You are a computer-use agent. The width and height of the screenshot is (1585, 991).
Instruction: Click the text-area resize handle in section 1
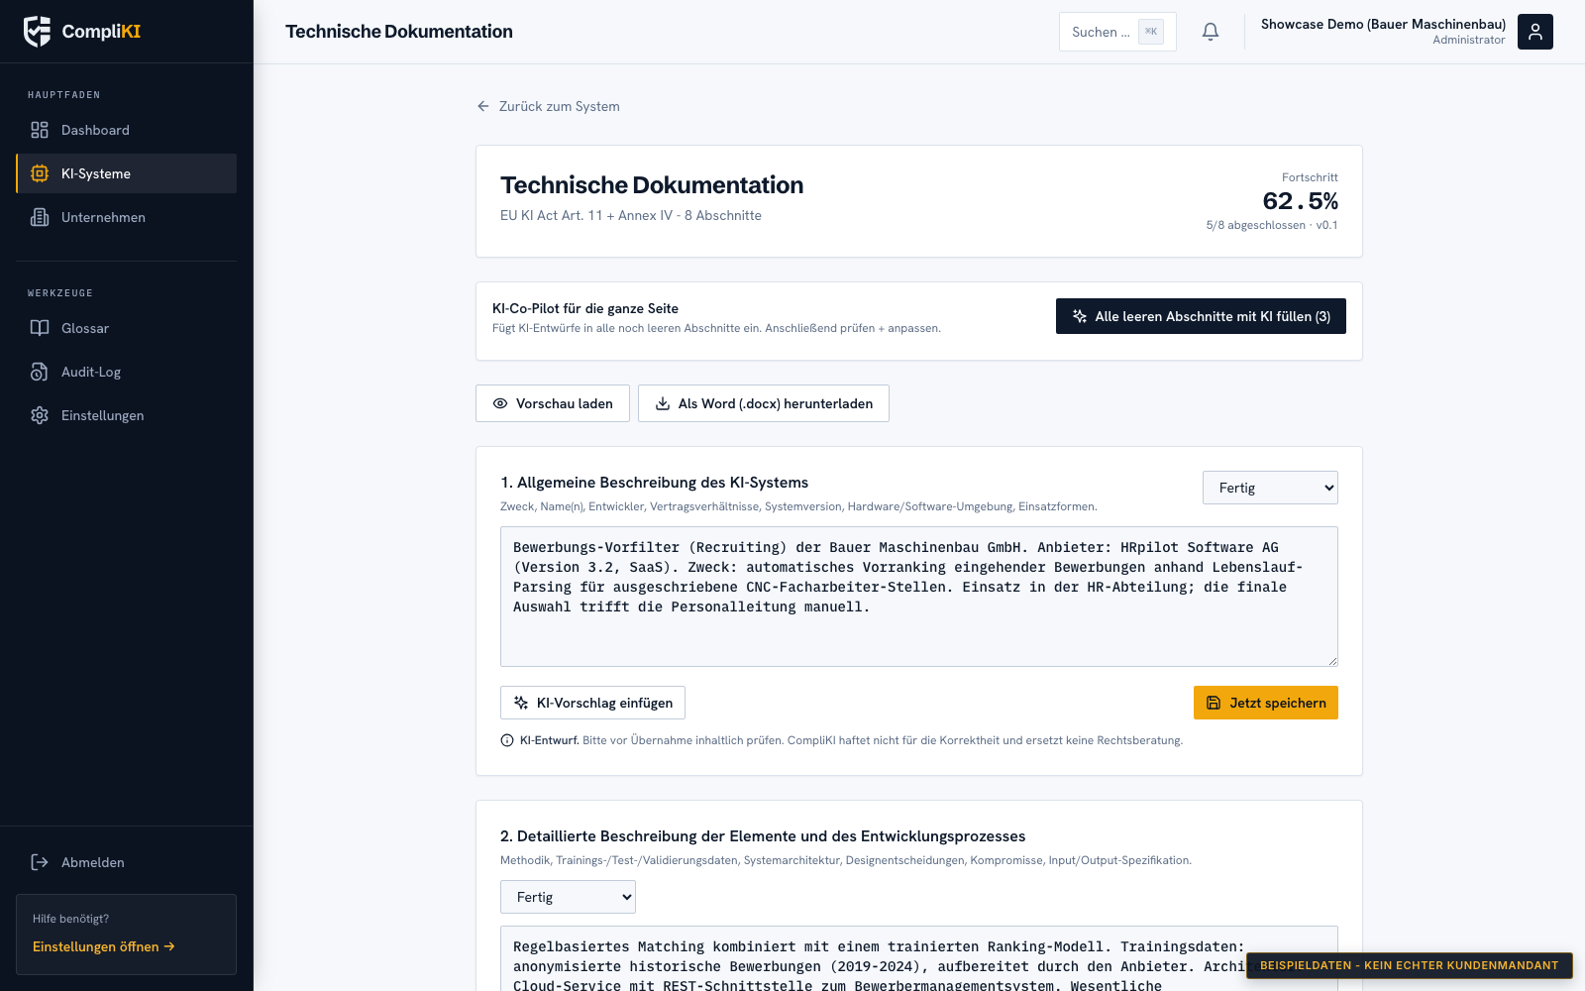[x=1331, y=660]
